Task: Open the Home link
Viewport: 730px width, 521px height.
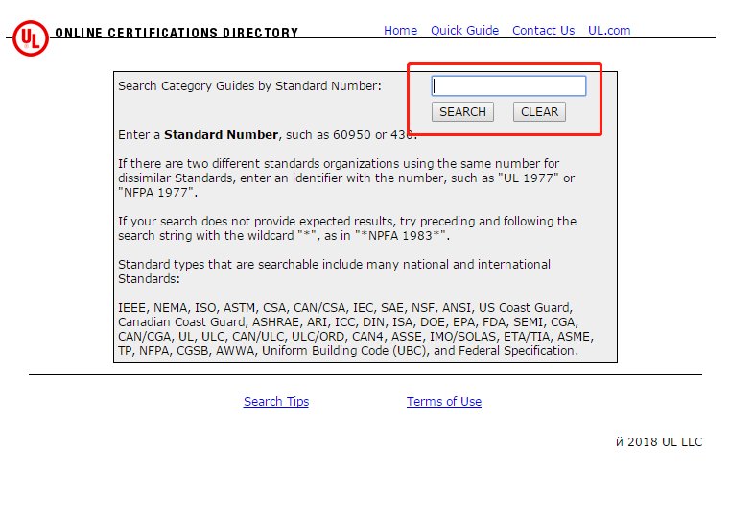Action: point(400,31)
